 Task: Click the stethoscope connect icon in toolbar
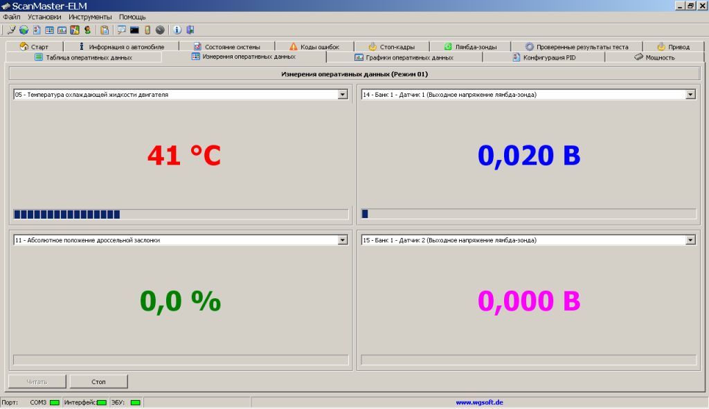12,30
